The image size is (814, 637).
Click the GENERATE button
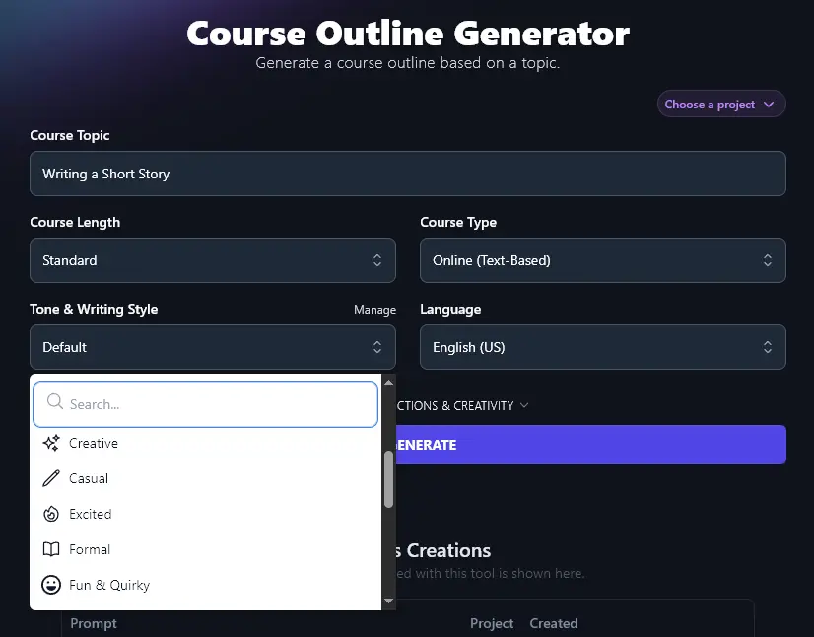tap(591, 445)
